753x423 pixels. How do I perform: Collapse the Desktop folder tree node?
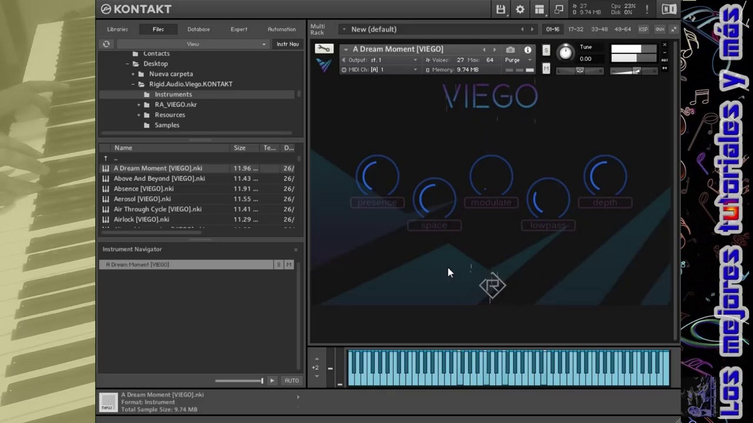pyautogui.click(x=128, y=64)
